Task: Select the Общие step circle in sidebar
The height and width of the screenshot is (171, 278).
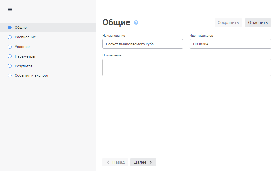Action: [10, 28]
